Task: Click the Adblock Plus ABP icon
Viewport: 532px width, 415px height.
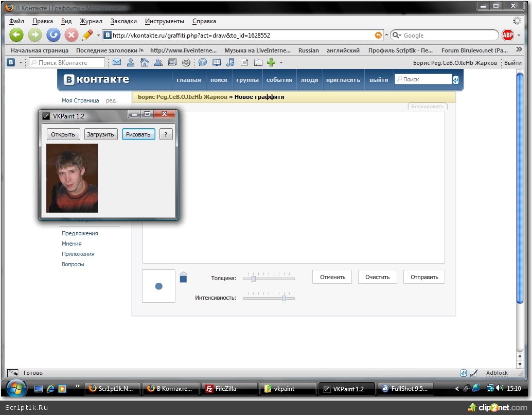Action: 508,35
